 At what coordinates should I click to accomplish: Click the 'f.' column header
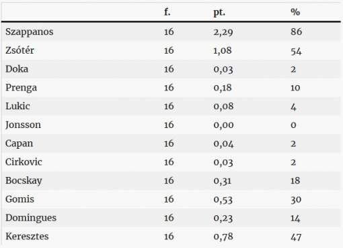[x=167, y=12]
